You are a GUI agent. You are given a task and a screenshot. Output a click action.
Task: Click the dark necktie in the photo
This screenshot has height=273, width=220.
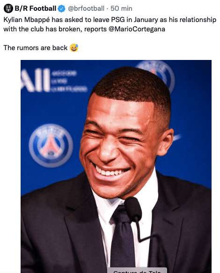(x=122, y=238)
